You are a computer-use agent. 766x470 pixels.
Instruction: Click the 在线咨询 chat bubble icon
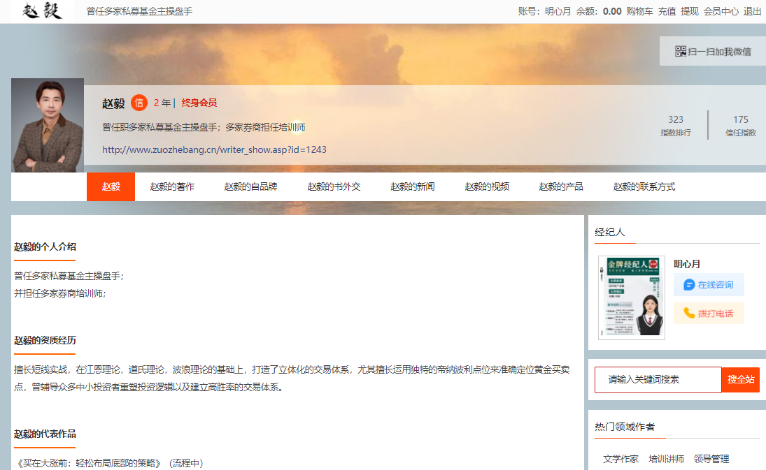(x=689, y=285)
